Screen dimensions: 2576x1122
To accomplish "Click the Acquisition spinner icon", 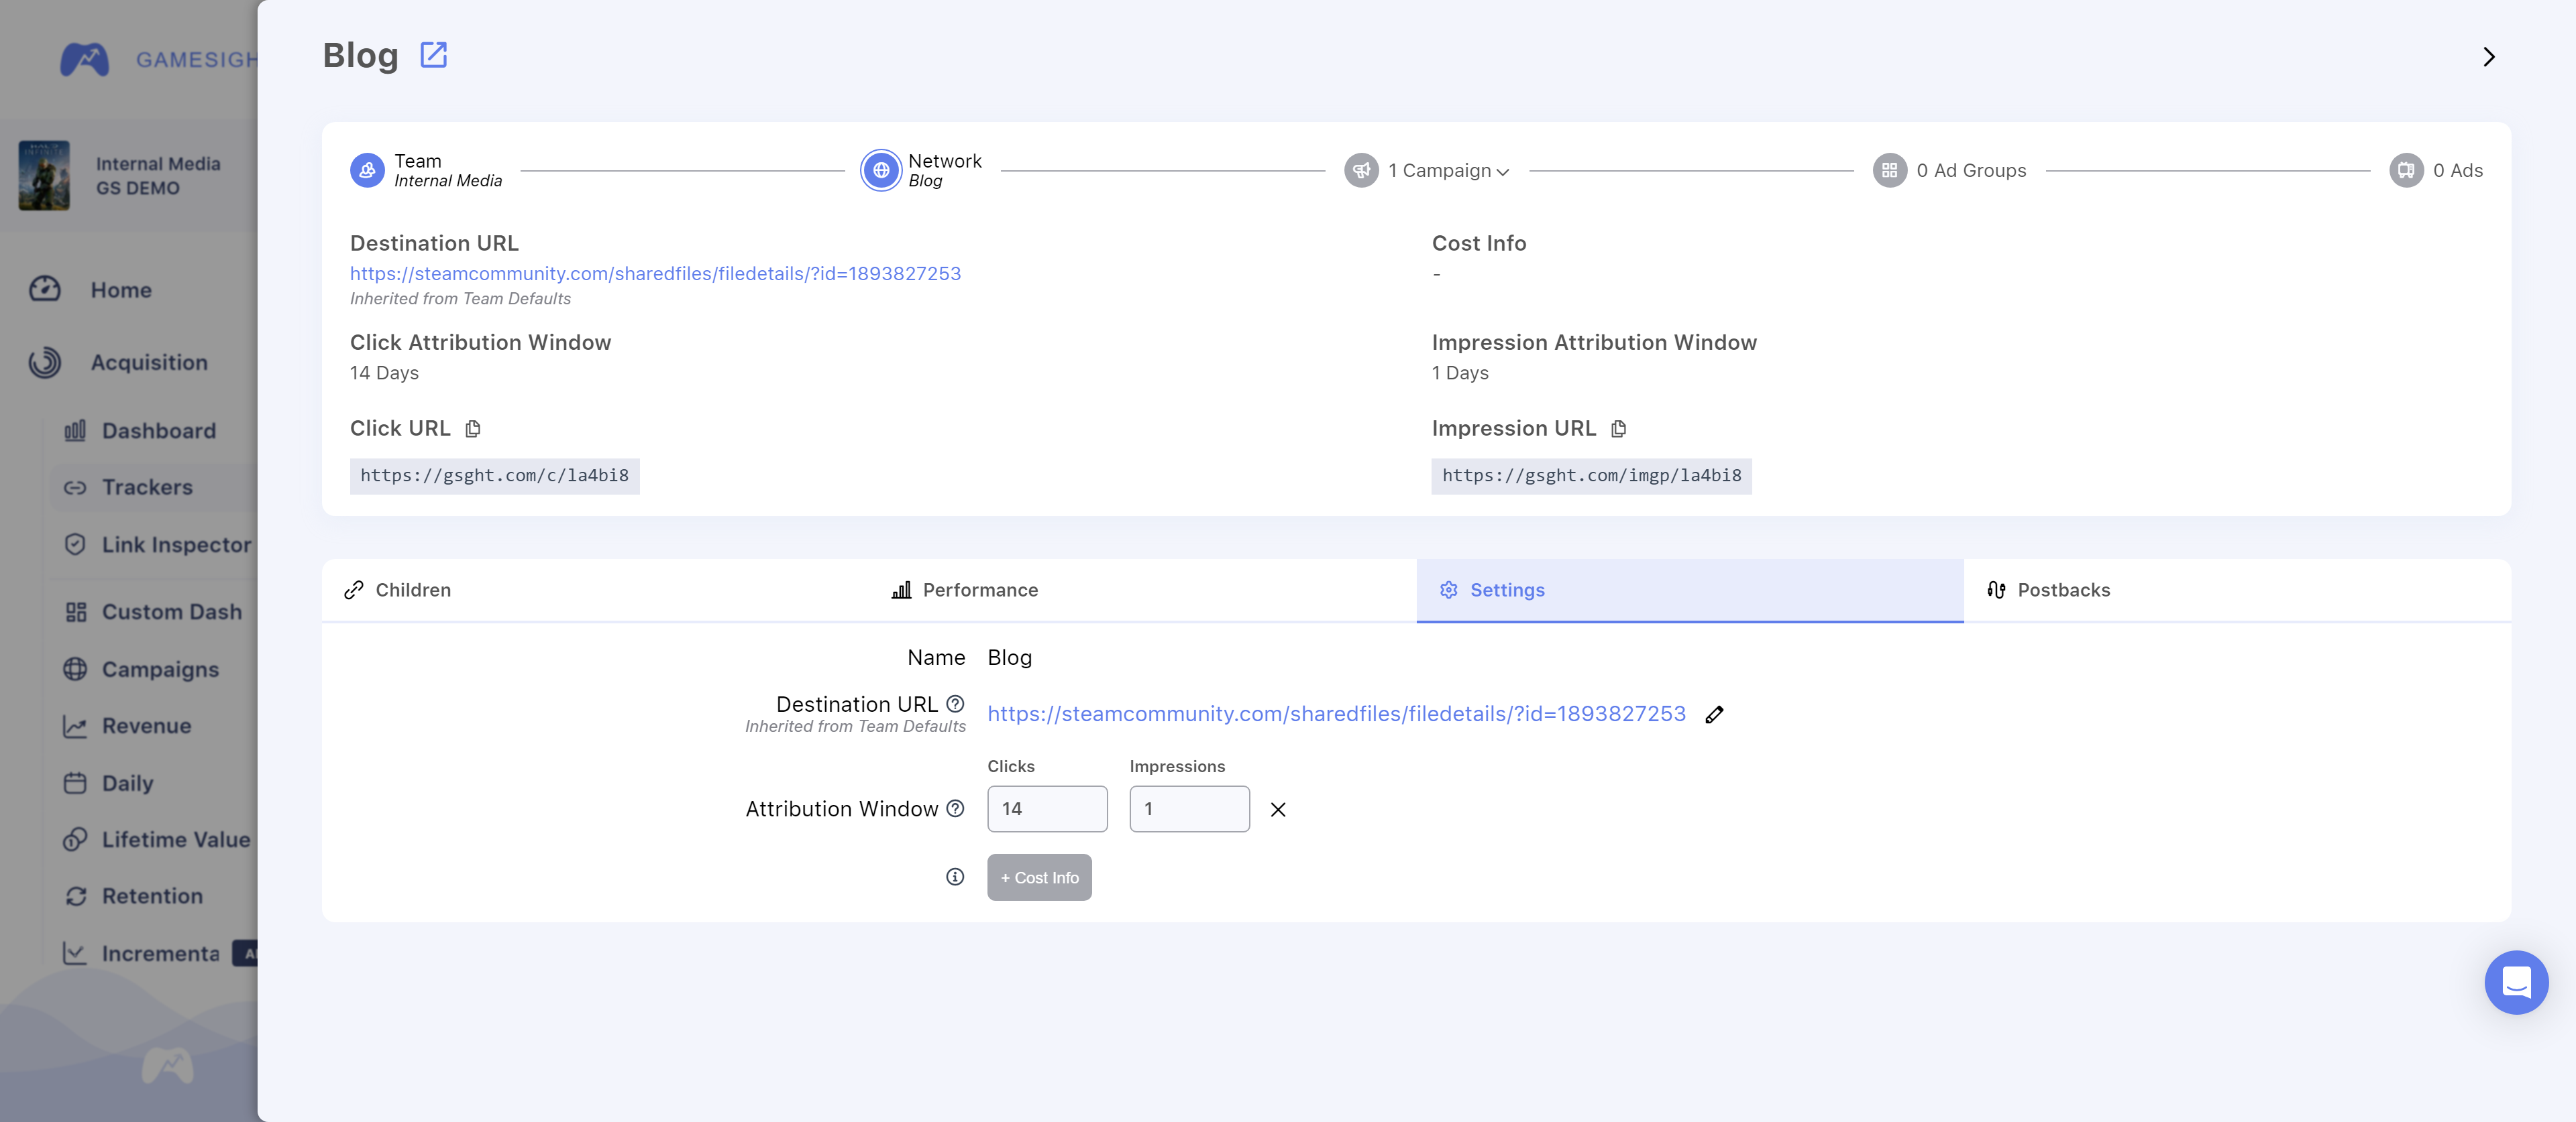I will click(45, 363).
